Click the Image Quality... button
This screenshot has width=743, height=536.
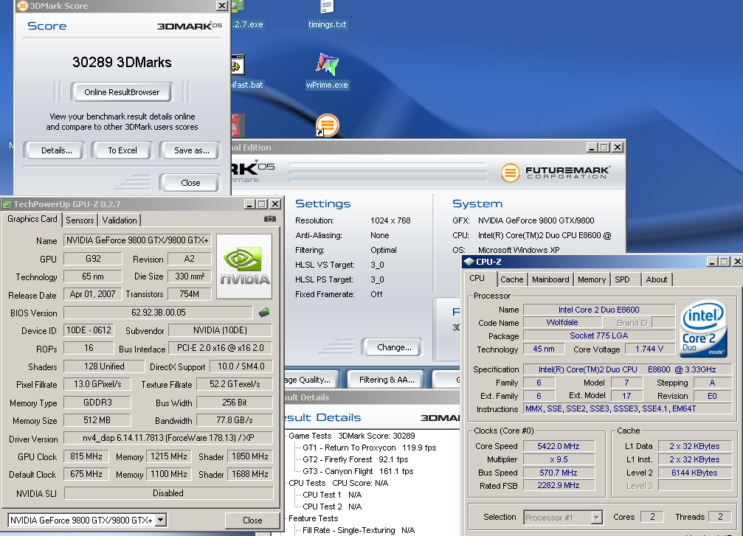click(x=311, y=380)
